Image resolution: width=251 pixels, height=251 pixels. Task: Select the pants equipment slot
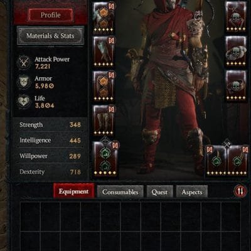pos(104,120)
